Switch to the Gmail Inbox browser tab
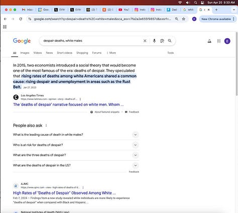This screenshot has width=238, height=213. (28, 10)
